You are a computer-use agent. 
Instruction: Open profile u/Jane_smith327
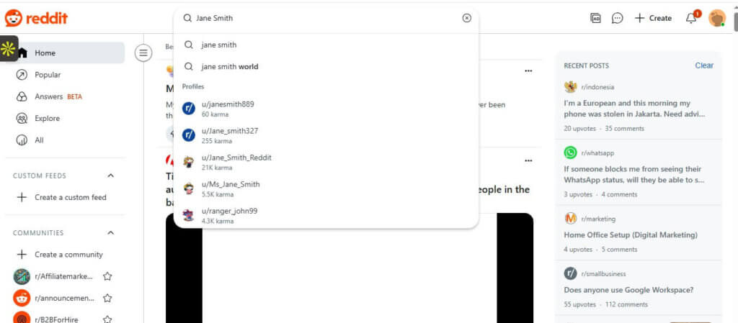tap(326, 135)
